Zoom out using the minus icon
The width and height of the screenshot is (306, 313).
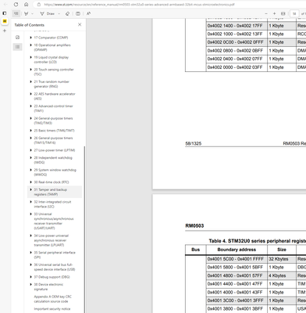coord(266,13)
